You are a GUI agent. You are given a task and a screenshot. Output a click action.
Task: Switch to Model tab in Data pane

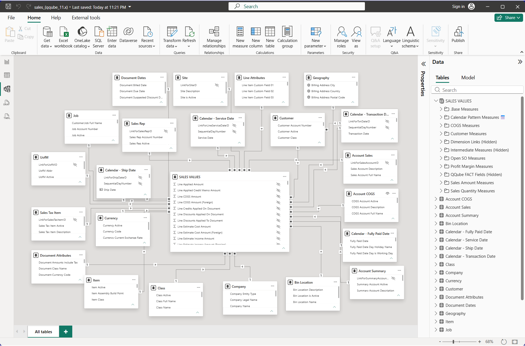pos(468,78)
